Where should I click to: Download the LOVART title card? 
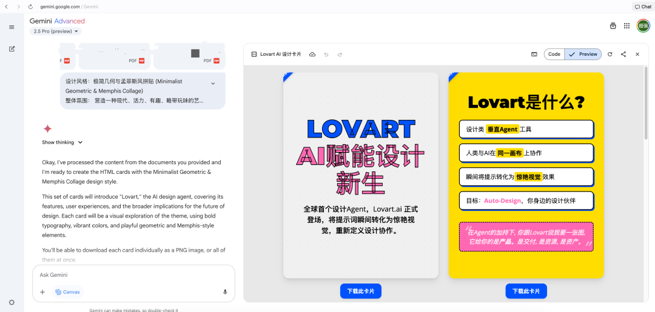coord(360,291)
